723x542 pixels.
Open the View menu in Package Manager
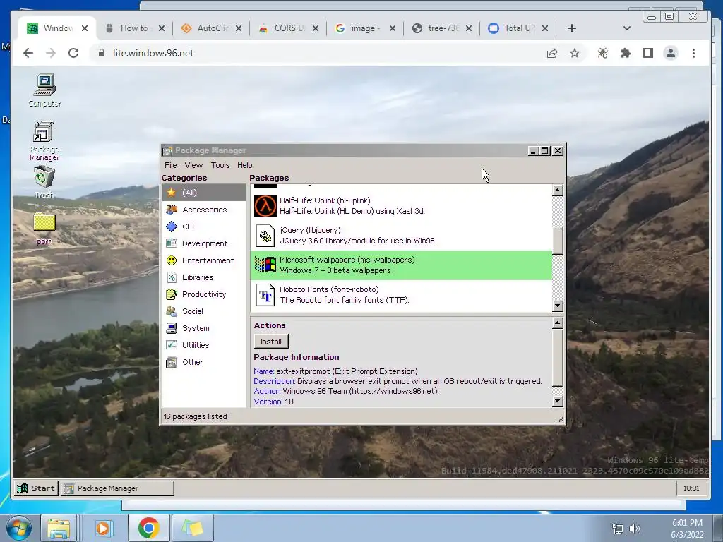point(193,165)
